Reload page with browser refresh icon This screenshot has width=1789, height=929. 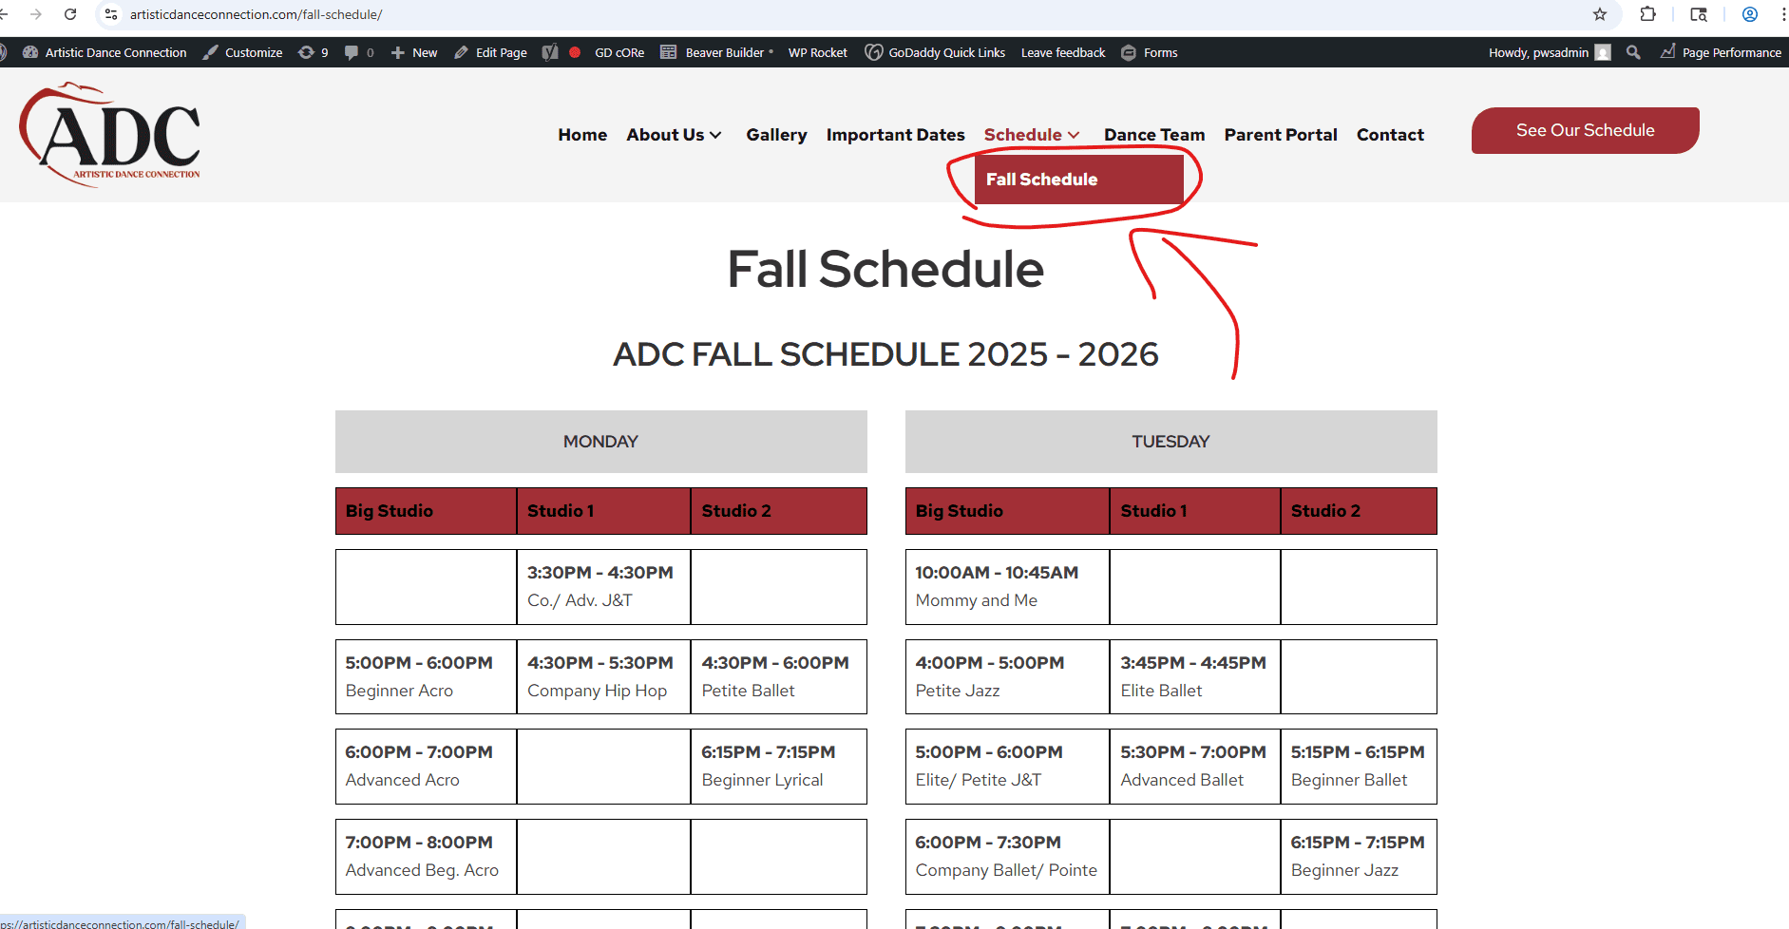click(70, 14)
